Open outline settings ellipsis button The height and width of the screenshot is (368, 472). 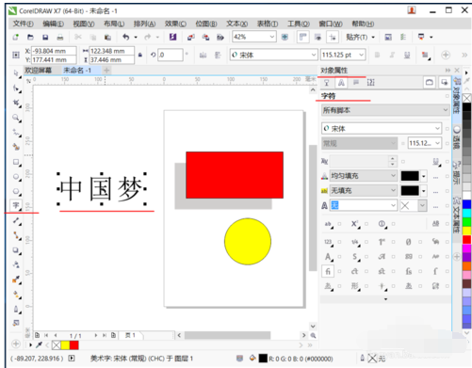435,206
